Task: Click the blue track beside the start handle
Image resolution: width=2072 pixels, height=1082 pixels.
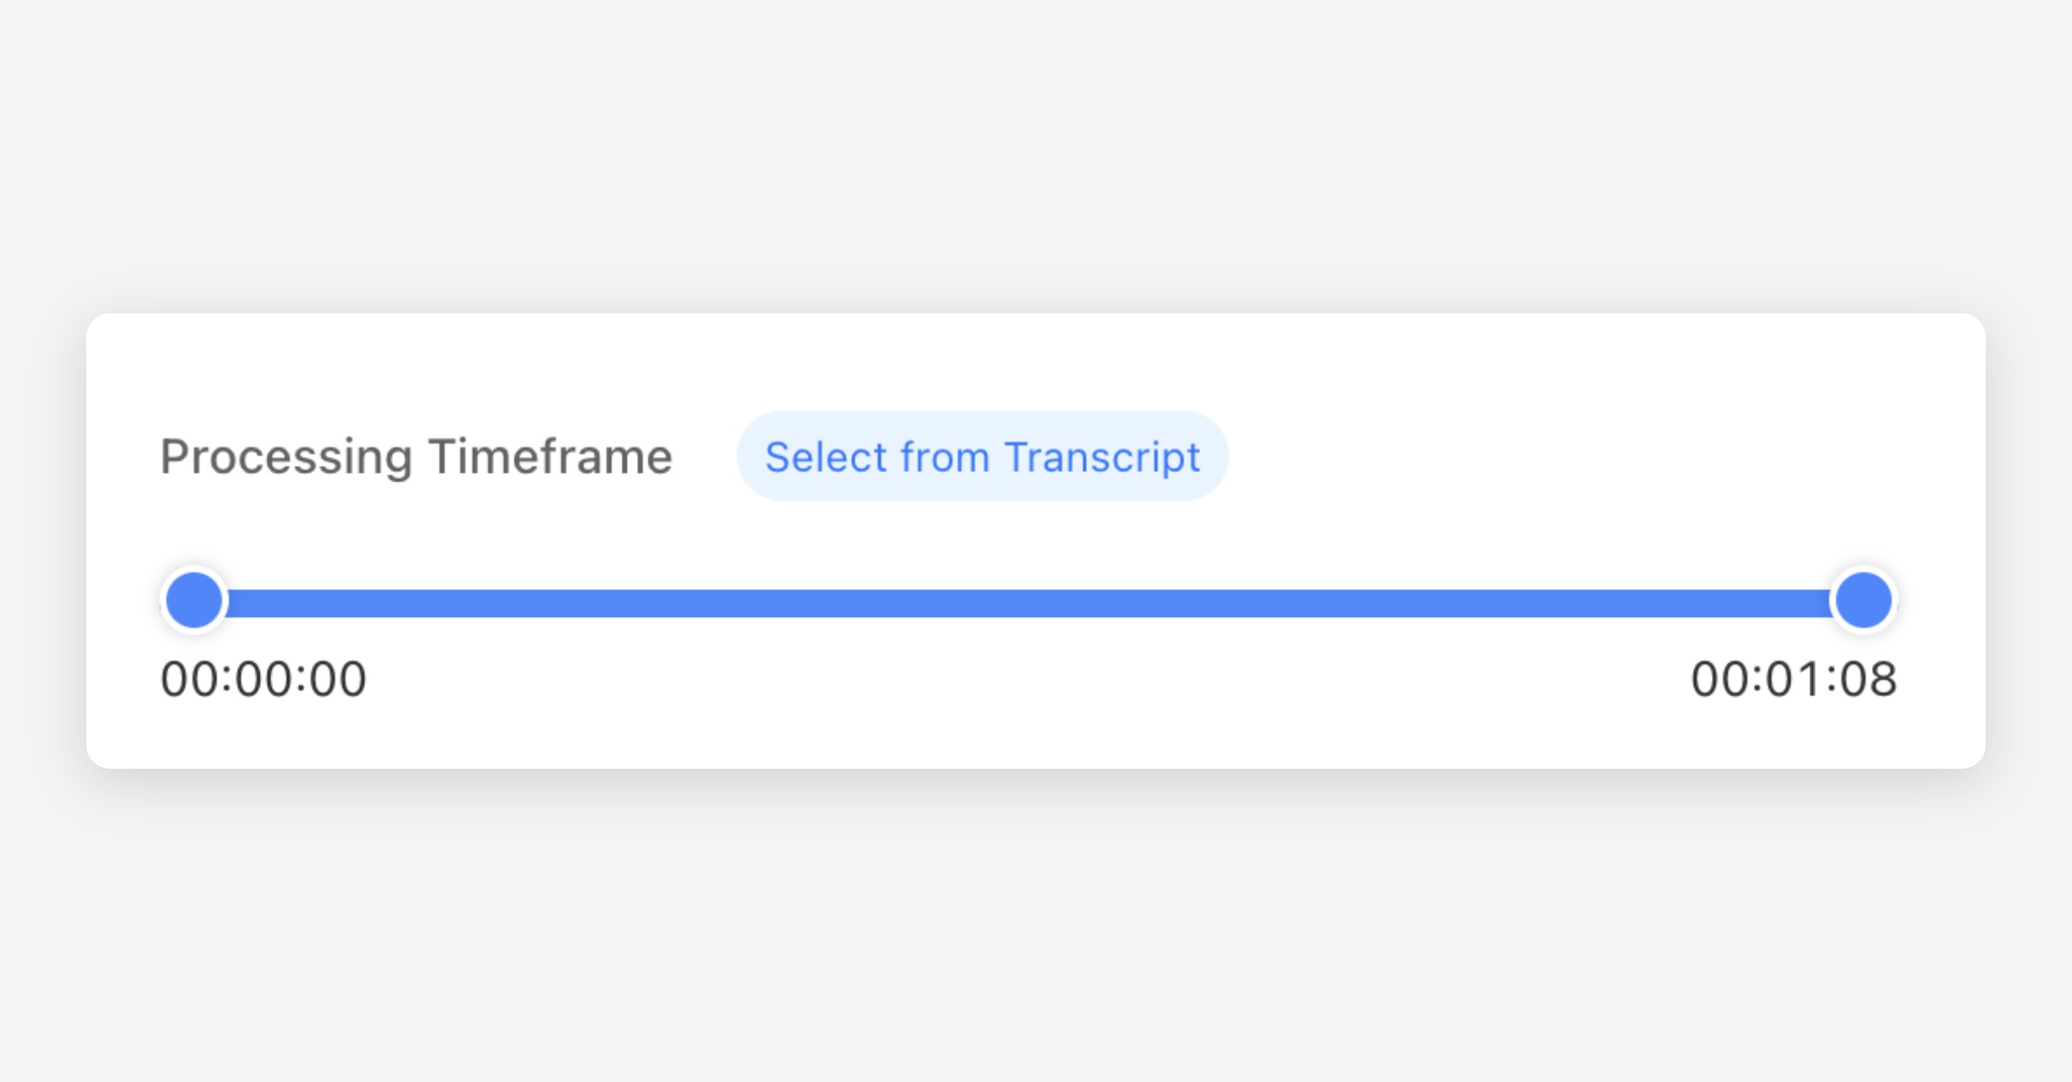Action: point(259,603)
